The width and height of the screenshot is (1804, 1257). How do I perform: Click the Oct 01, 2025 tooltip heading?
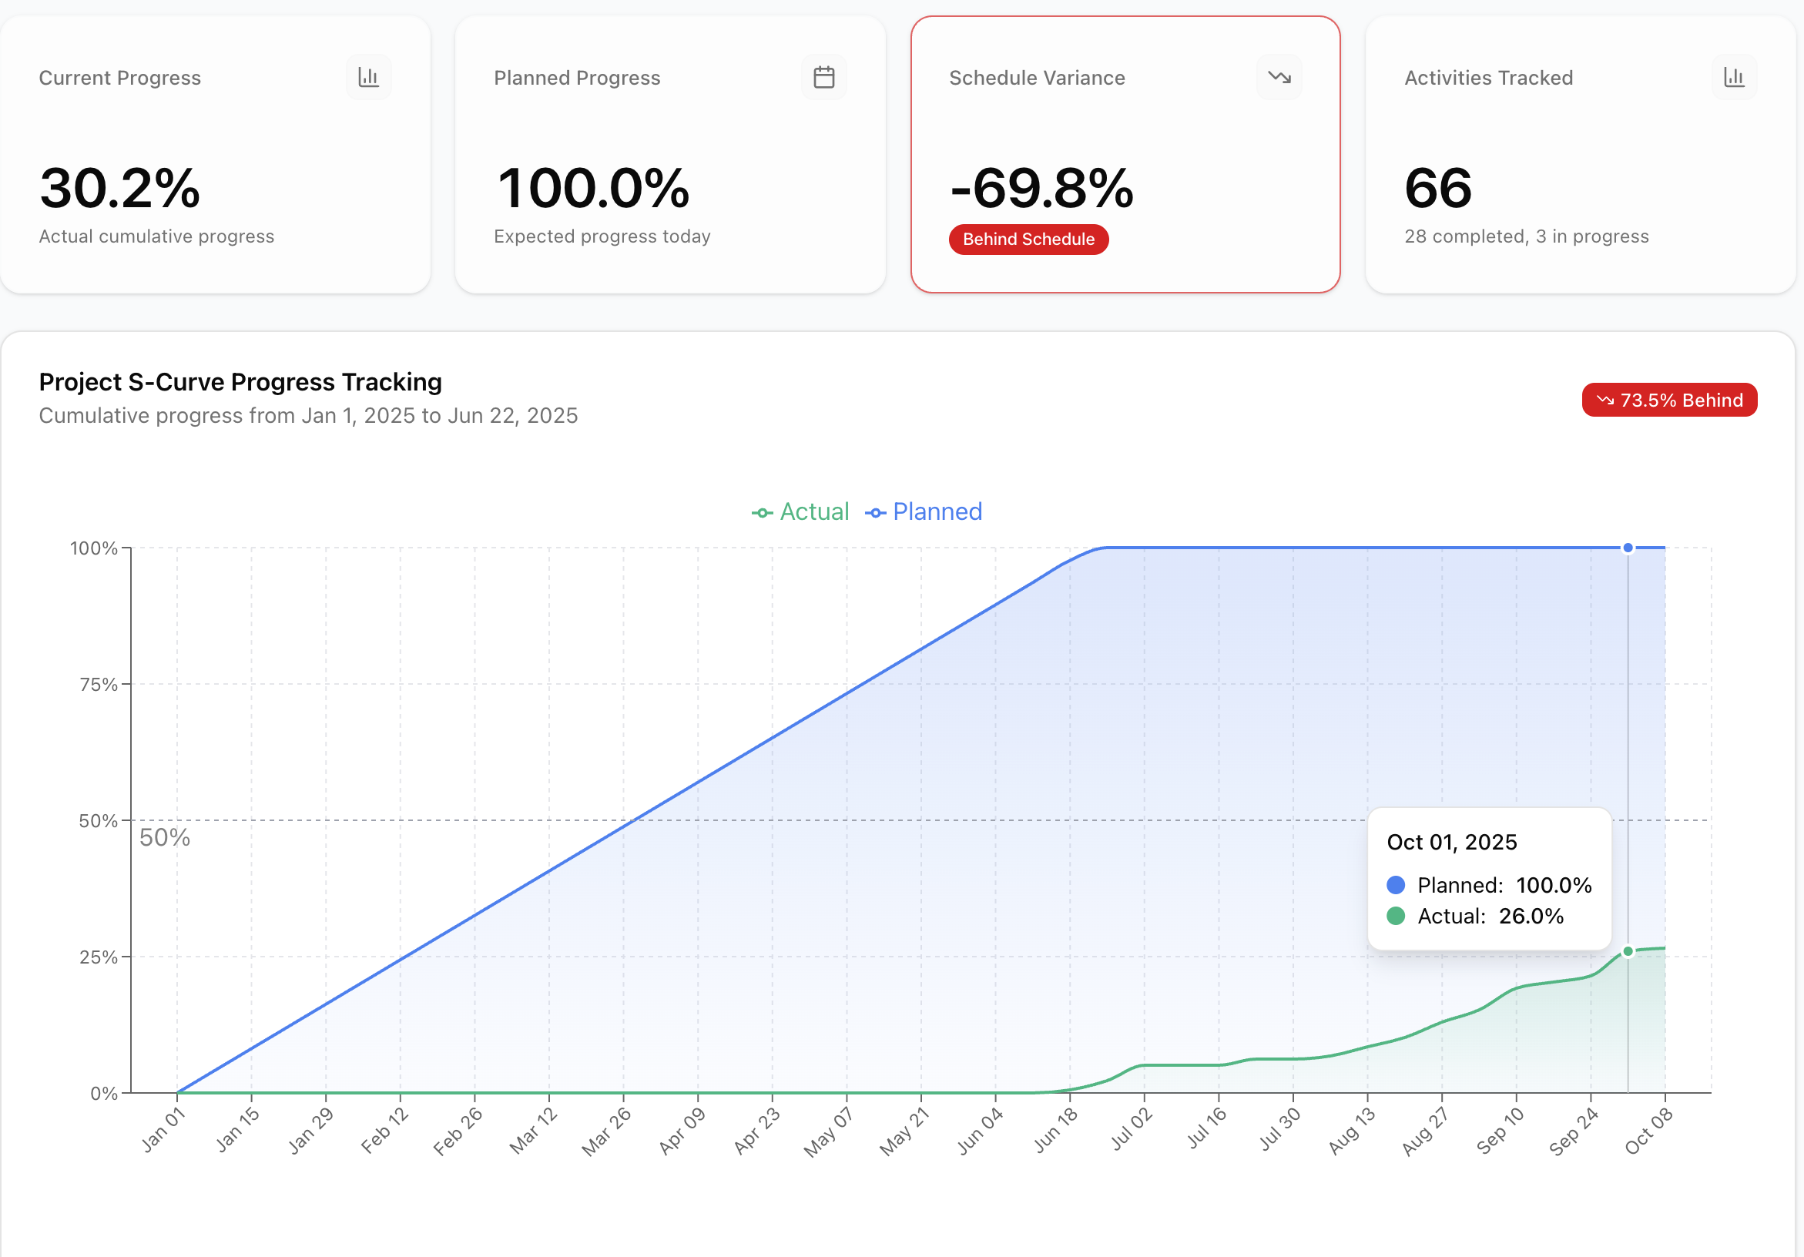coord(1451,842)
